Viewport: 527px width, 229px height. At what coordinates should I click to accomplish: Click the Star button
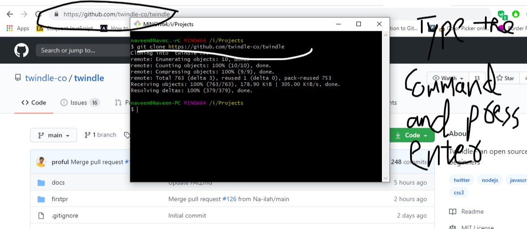tap(505, 78)
